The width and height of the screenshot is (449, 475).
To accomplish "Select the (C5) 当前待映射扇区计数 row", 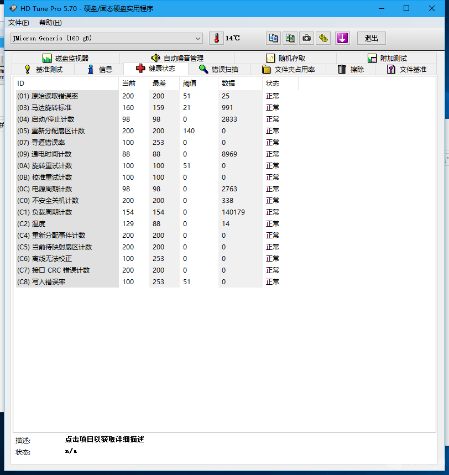I will click(157, 247).
